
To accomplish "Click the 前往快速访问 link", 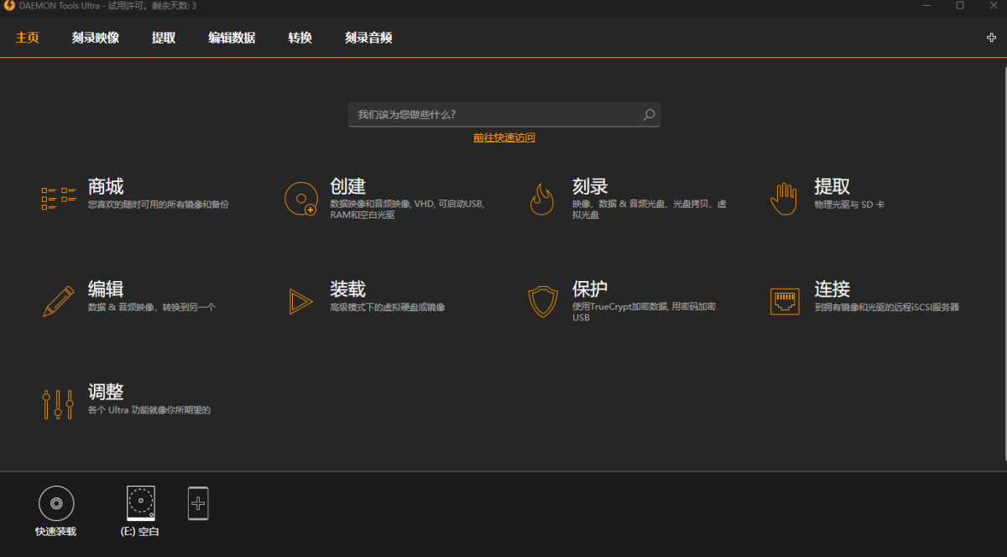I will point(503,137).
